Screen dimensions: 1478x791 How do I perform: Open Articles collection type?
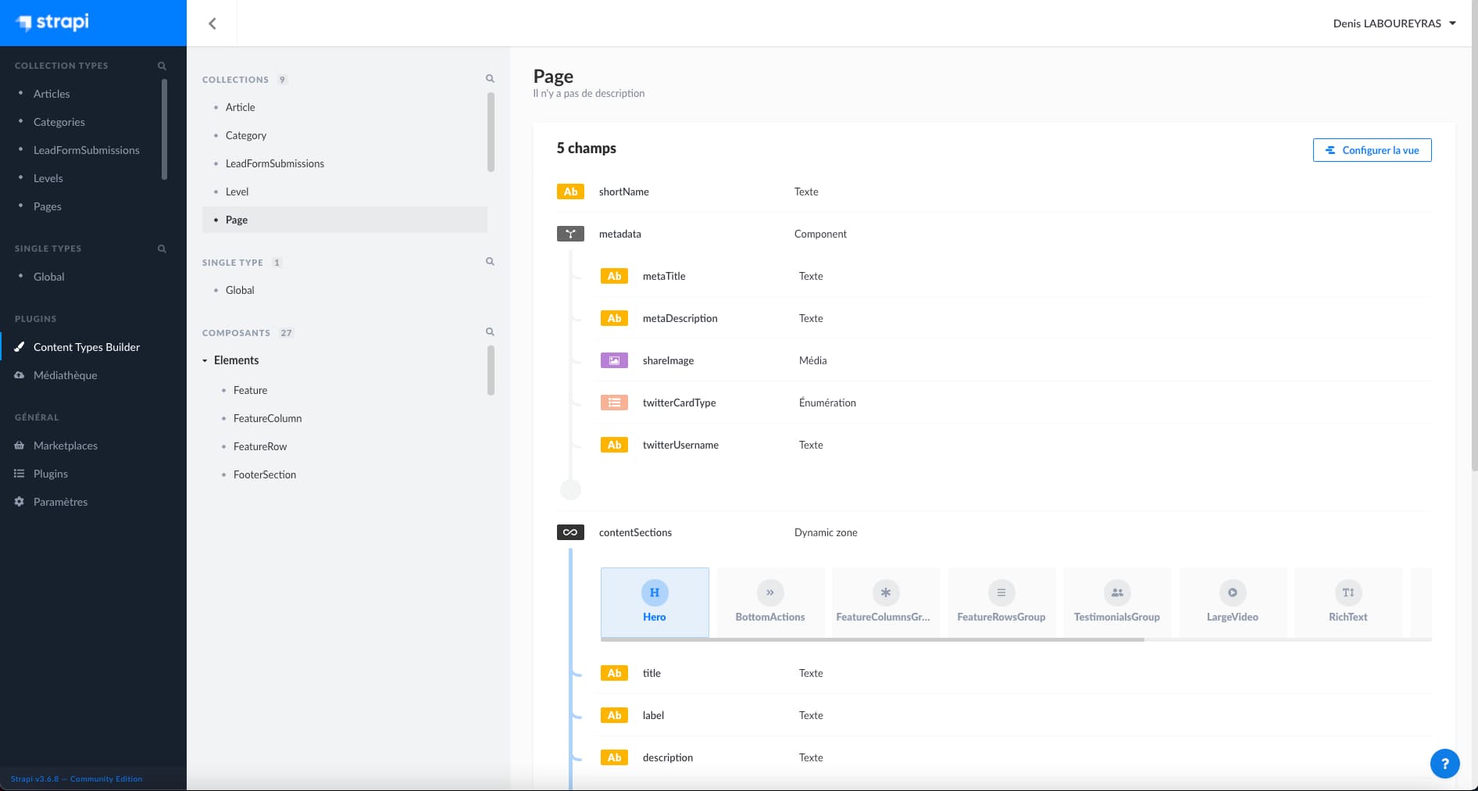click(52, 94)
